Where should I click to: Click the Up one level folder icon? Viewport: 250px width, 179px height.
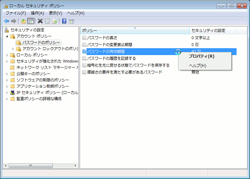(23, 21)
